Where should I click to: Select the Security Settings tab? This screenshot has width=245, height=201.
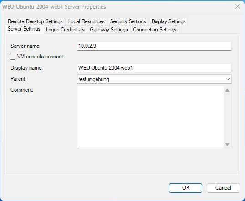128,21
